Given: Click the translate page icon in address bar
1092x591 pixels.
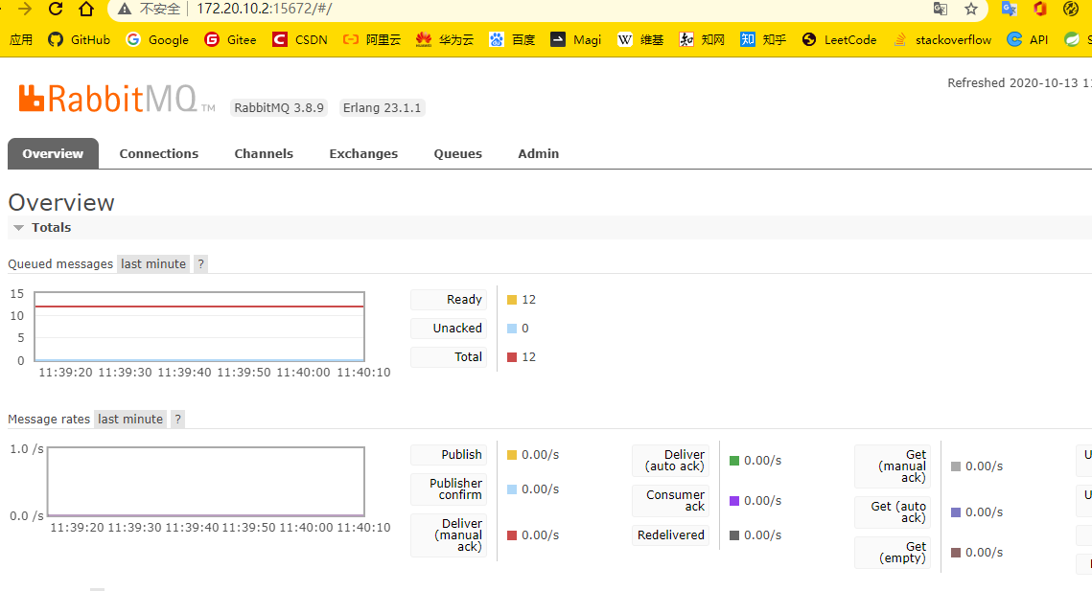Looking at the screenshot, I should 941,9.
